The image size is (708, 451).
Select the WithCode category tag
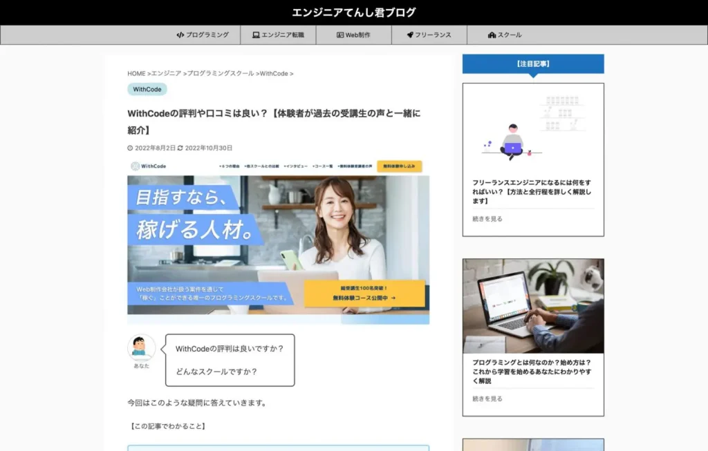pos(147,89)
